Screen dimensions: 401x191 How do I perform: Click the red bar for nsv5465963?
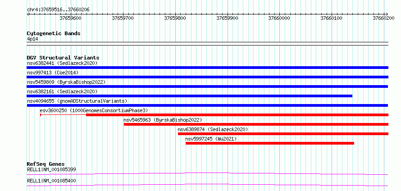tap(256, 124)
